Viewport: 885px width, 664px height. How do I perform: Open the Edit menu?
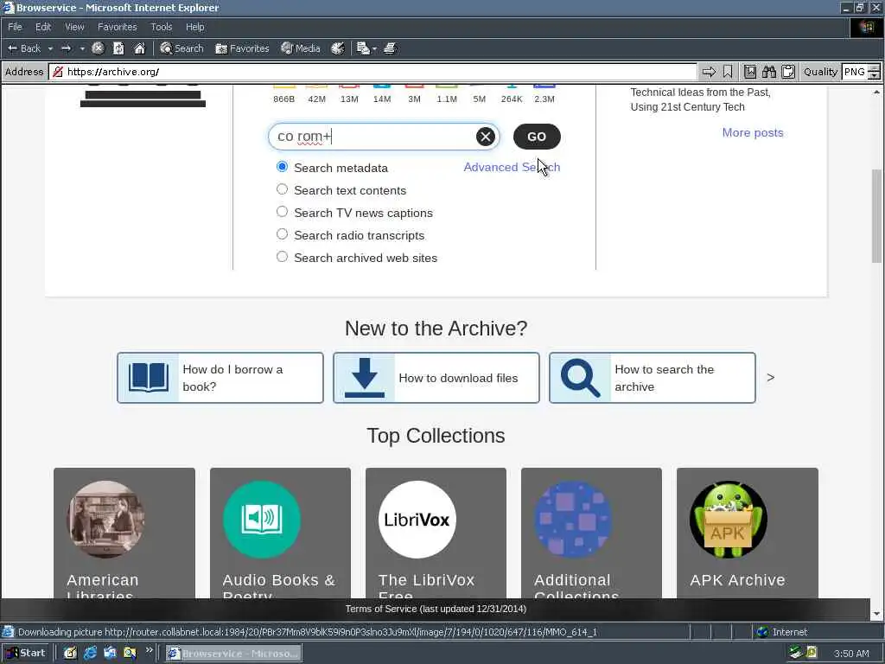[x=43, y=27]
